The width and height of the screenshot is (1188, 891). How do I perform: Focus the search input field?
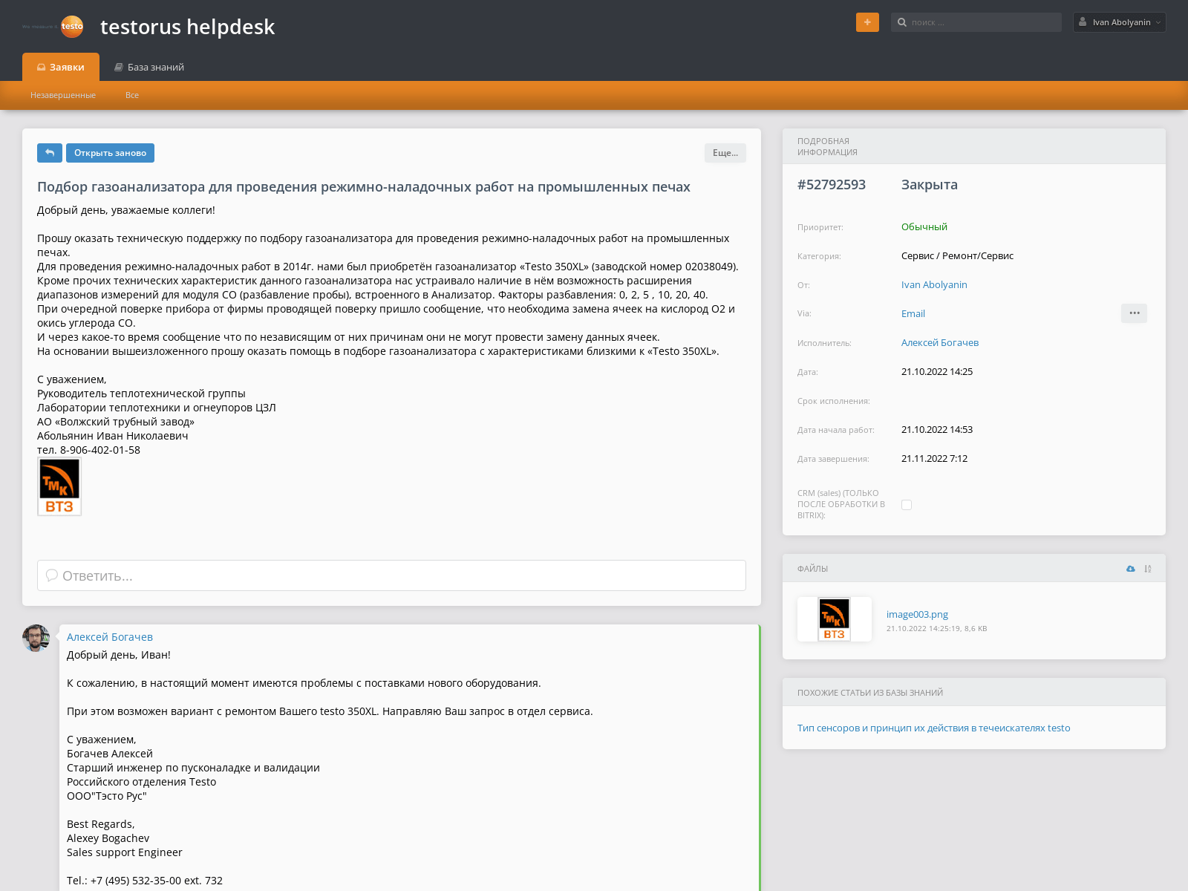976,22
